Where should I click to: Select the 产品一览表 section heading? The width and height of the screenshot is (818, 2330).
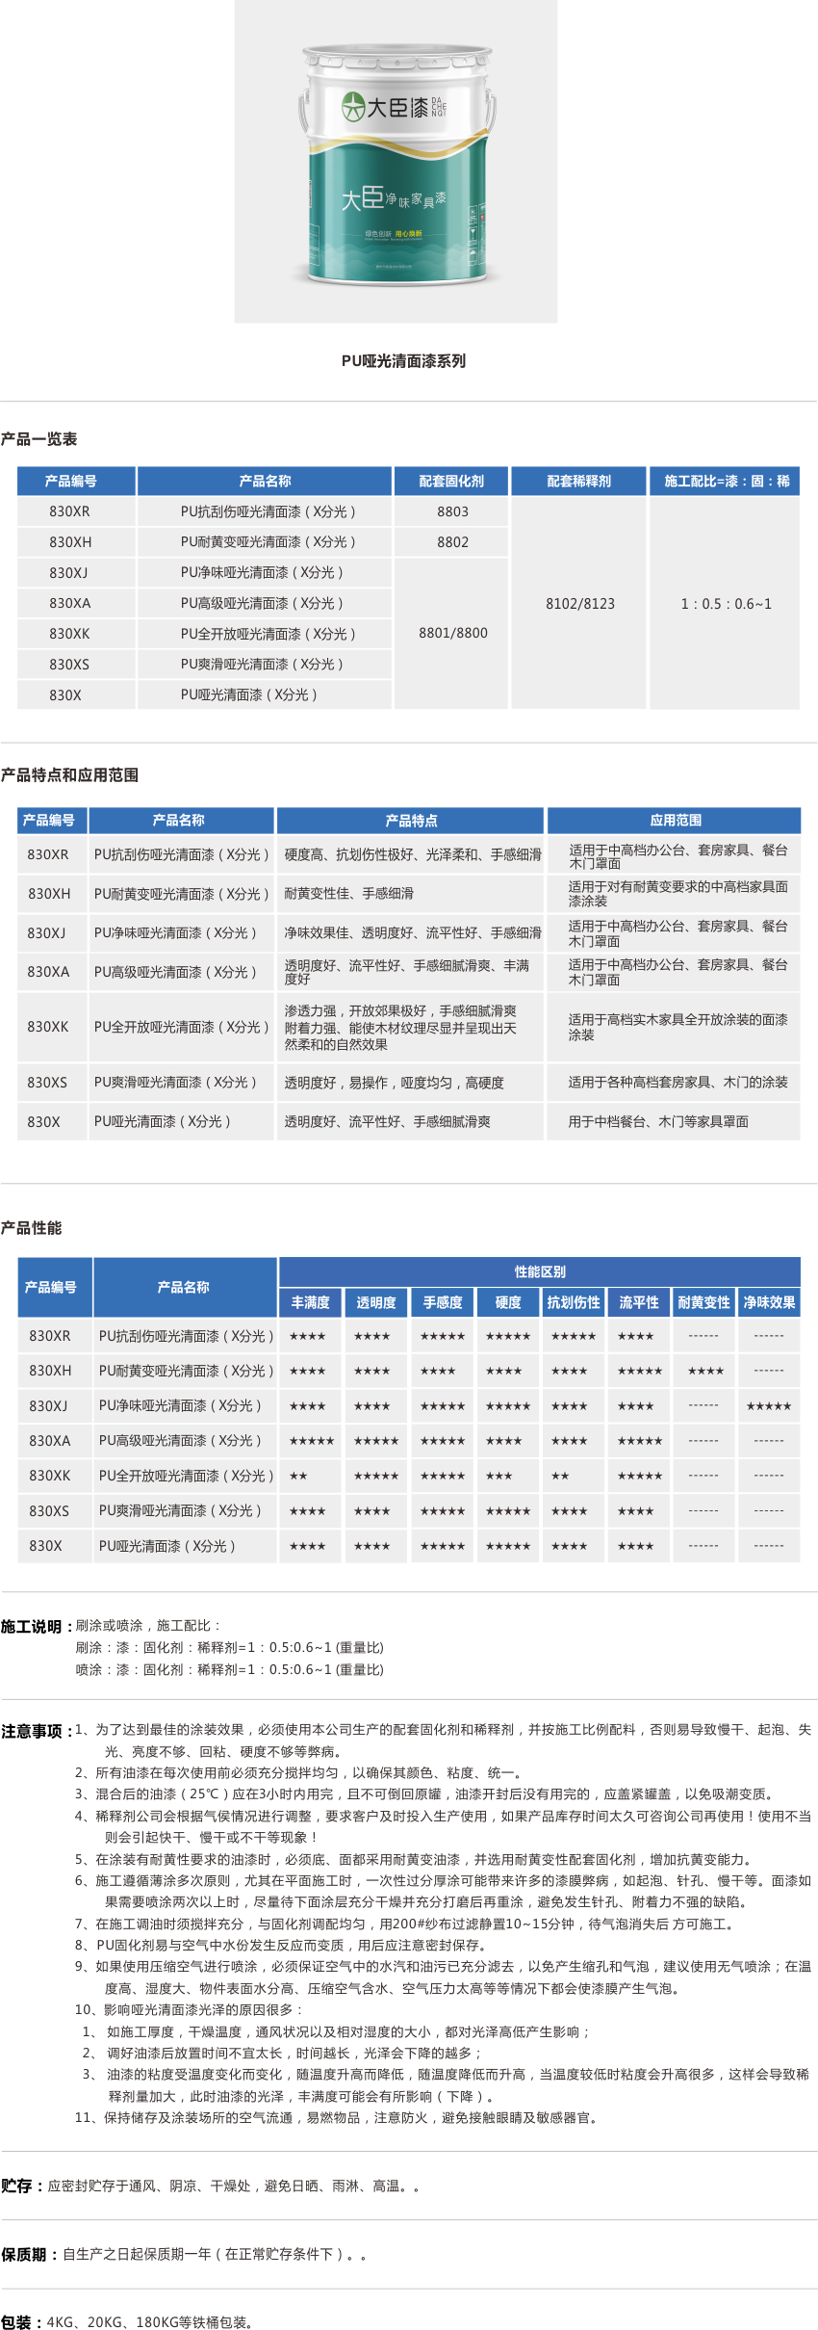(x=38, y=439)
